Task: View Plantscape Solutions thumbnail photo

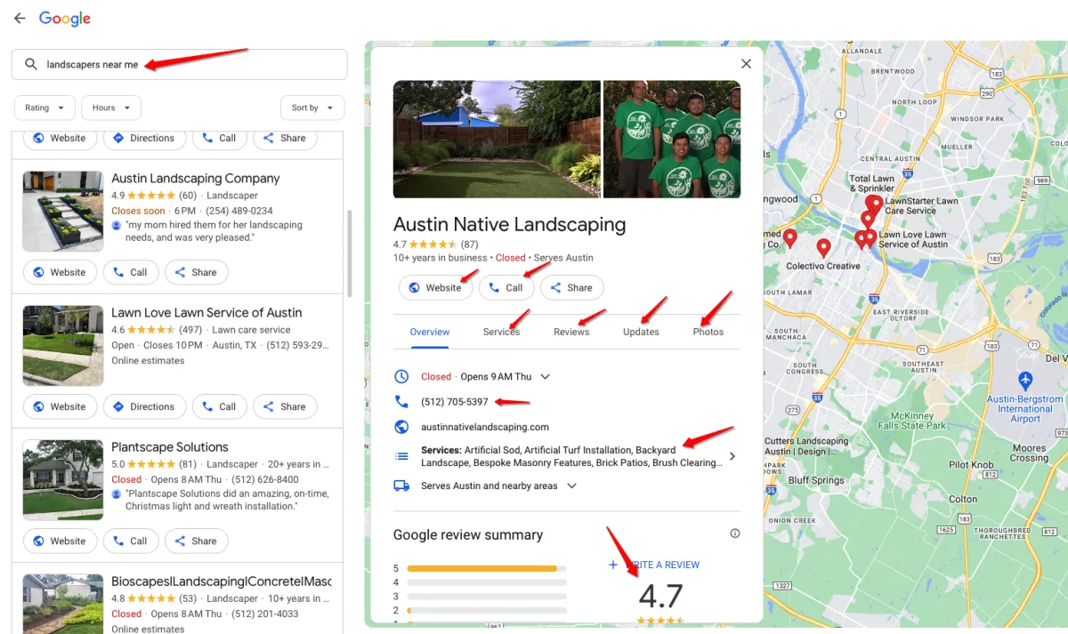Action: pos(63,480)
